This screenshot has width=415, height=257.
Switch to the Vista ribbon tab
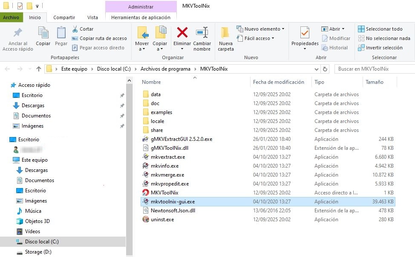click(x=92, y=17)
